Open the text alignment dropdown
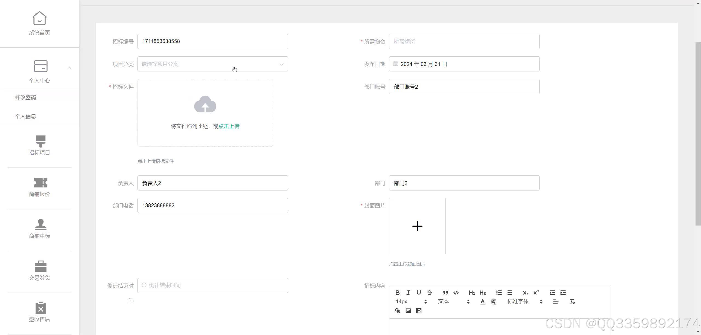Image resolution: width=701 pixels, height=335 pixels. pyautogui.click(x=556, y=302)
